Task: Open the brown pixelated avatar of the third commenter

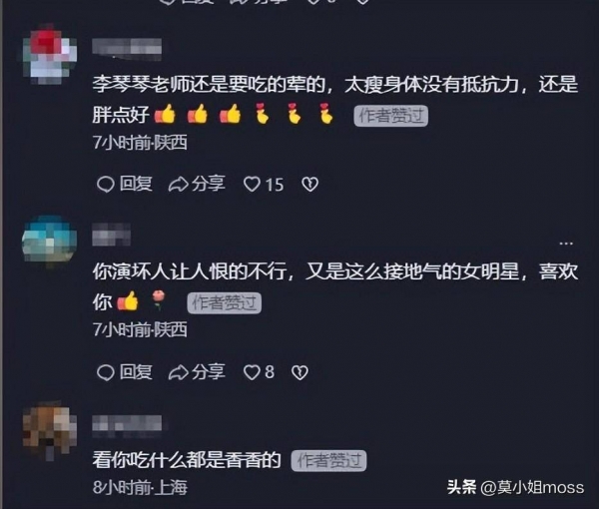Action: pyautogui.click(x=49, y=430)
